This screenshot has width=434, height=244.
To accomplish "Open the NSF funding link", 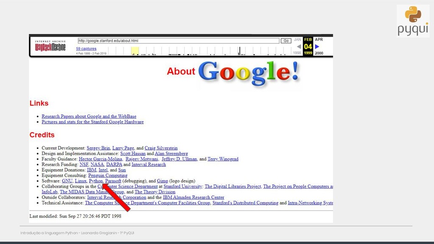I will [84, 165].
